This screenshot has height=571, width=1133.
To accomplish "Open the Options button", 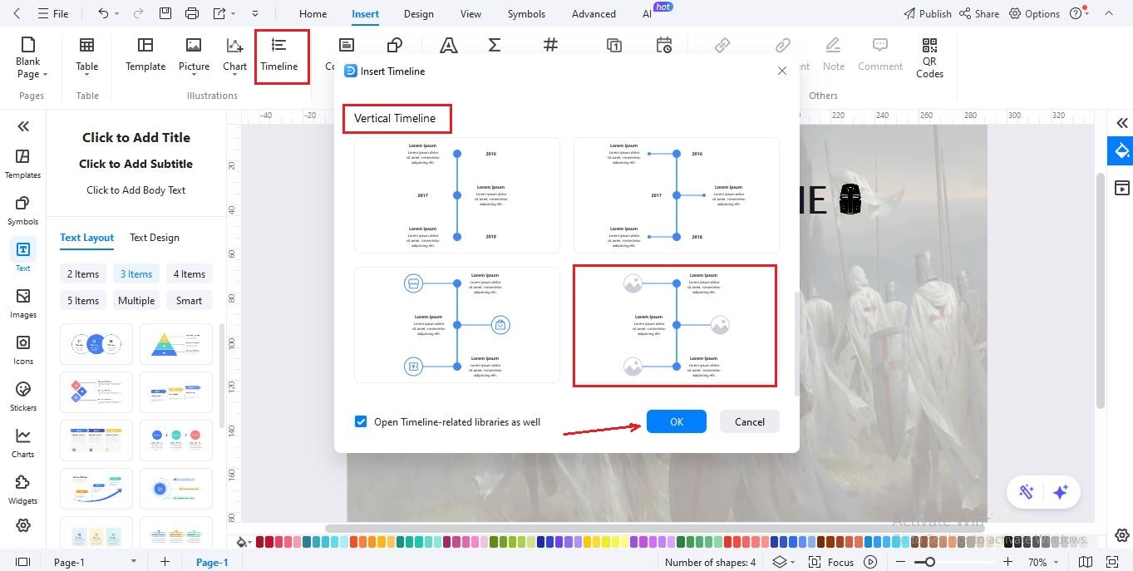I will point(1034,13).
